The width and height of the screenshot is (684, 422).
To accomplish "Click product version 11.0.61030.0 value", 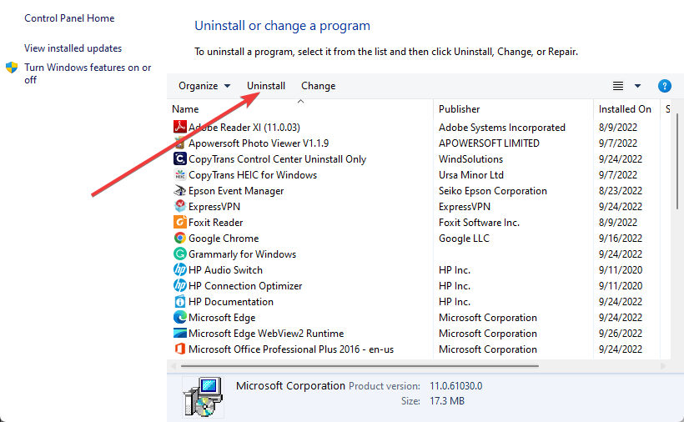I will [455, 386].
